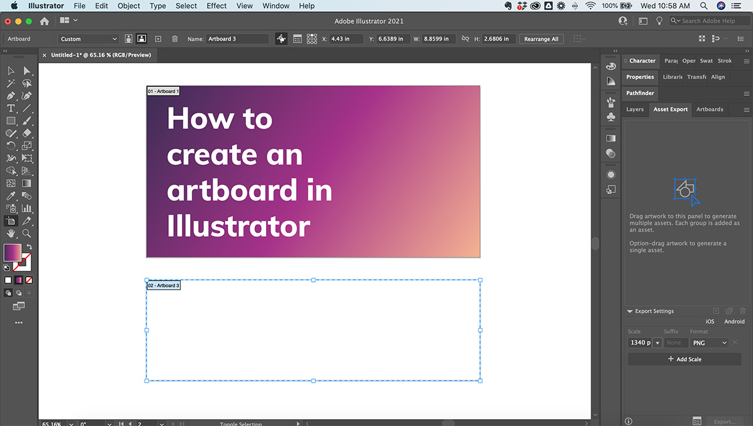This screenshot has width=753, height=426.
Task: Select the Hand tool
Action: [11, 233]
